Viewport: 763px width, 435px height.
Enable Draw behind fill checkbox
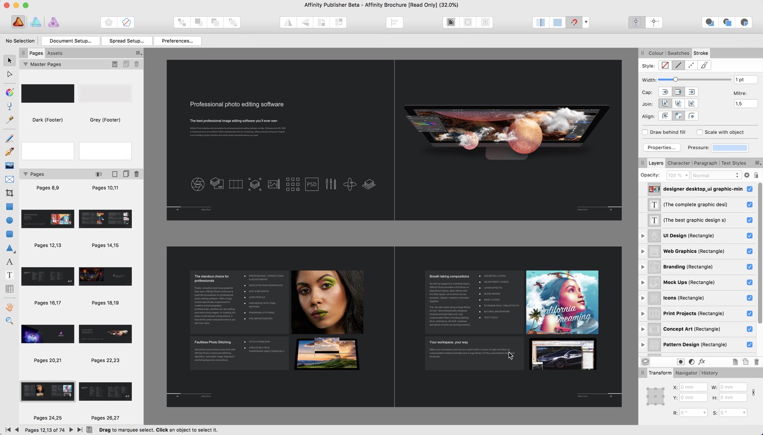point(645,132)
